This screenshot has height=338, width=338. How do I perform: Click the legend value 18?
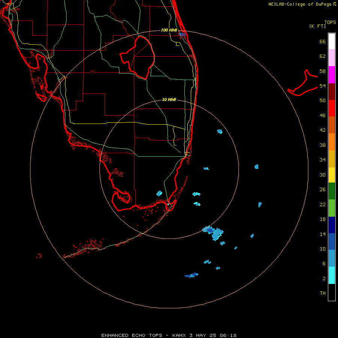[323, 219]
